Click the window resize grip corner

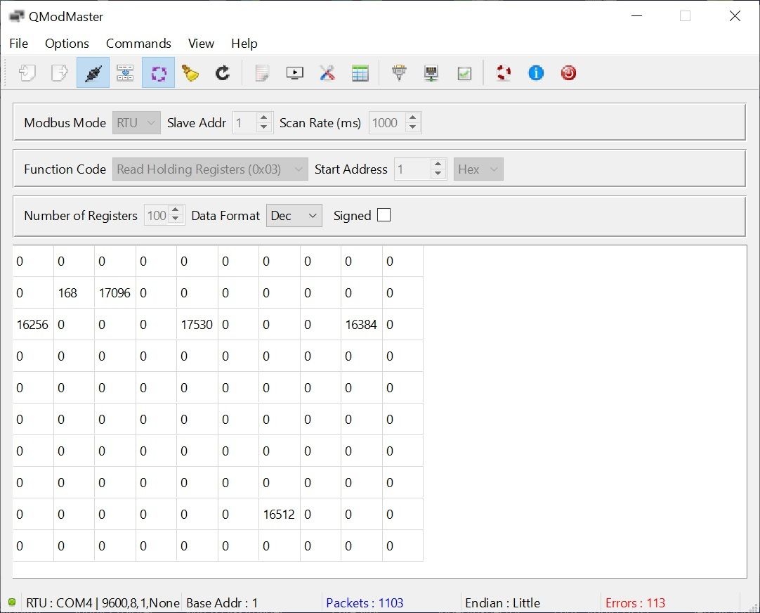(754, 607)
